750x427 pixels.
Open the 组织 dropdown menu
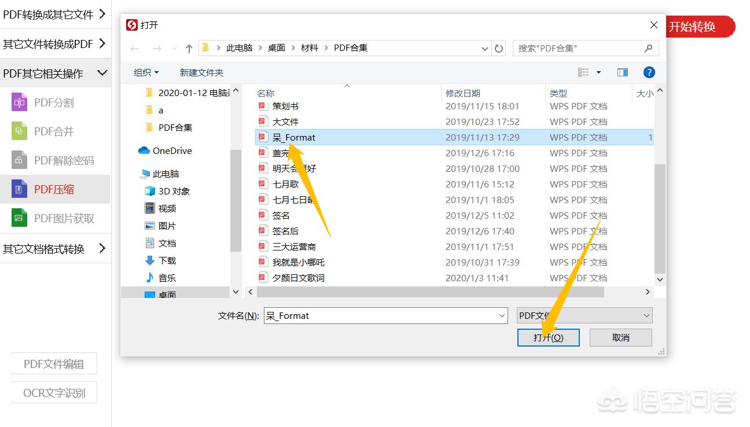146,72
